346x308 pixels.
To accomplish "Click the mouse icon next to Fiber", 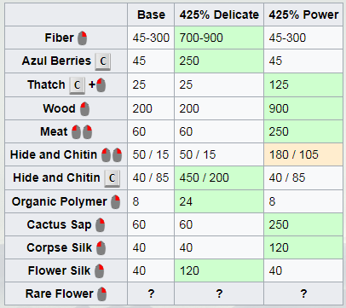I will 83,38.
